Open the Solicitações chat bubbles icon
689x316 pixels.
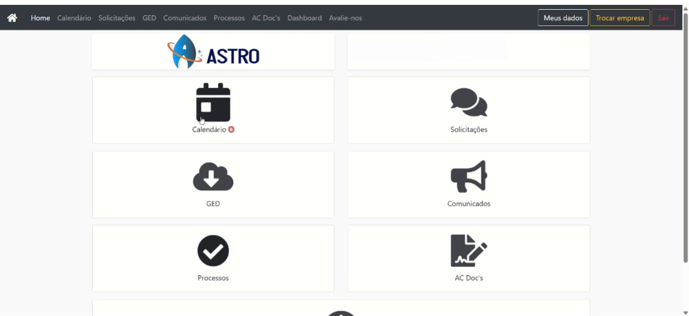(x=469, y=102)
